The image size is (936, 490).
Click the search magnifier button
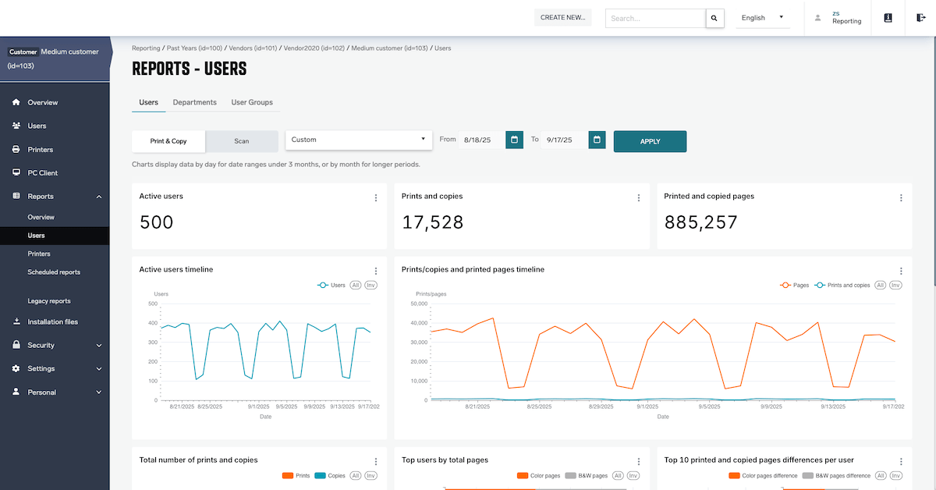point(714,18)
